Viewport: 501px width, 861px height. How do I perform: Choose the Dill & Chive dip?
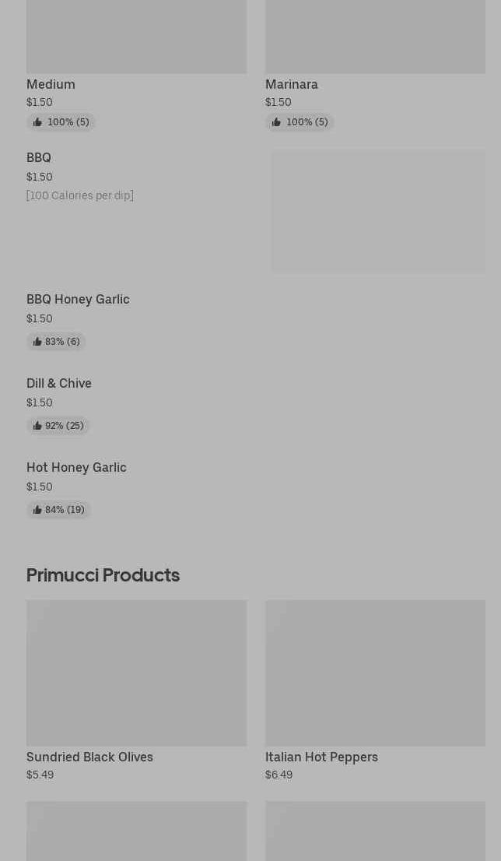(59, 384)
